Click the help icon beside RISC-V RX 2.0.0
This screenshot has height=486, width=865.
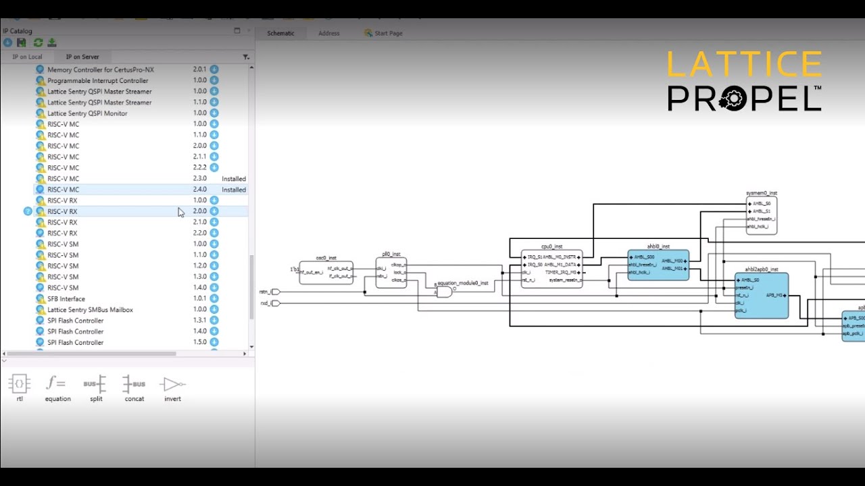(28, 211)
